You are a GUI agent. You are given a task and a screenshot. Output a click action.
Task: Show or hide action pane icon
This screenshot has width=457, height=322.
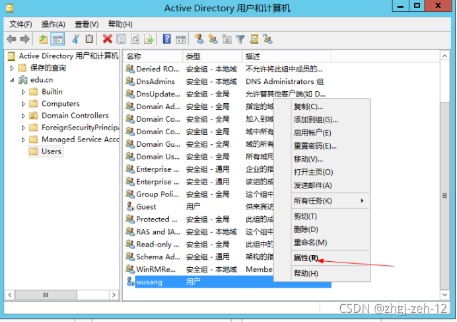click(181, 39)
